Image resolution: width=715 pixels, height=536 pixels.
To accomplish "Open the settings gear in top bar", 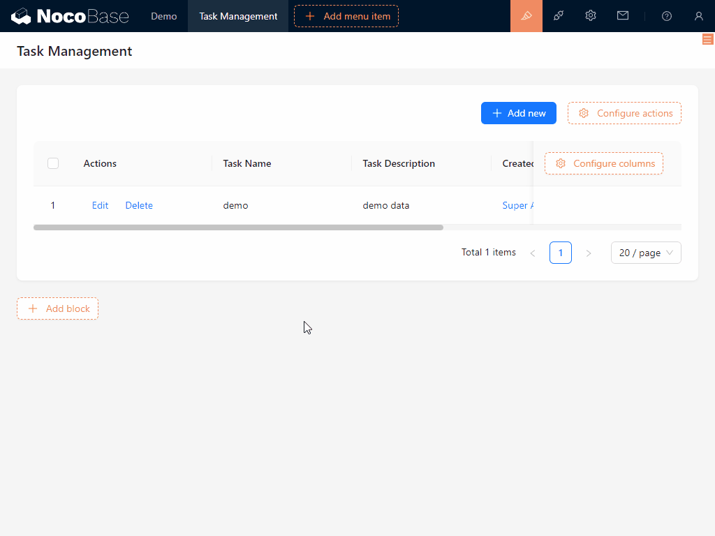I will 591,16.
